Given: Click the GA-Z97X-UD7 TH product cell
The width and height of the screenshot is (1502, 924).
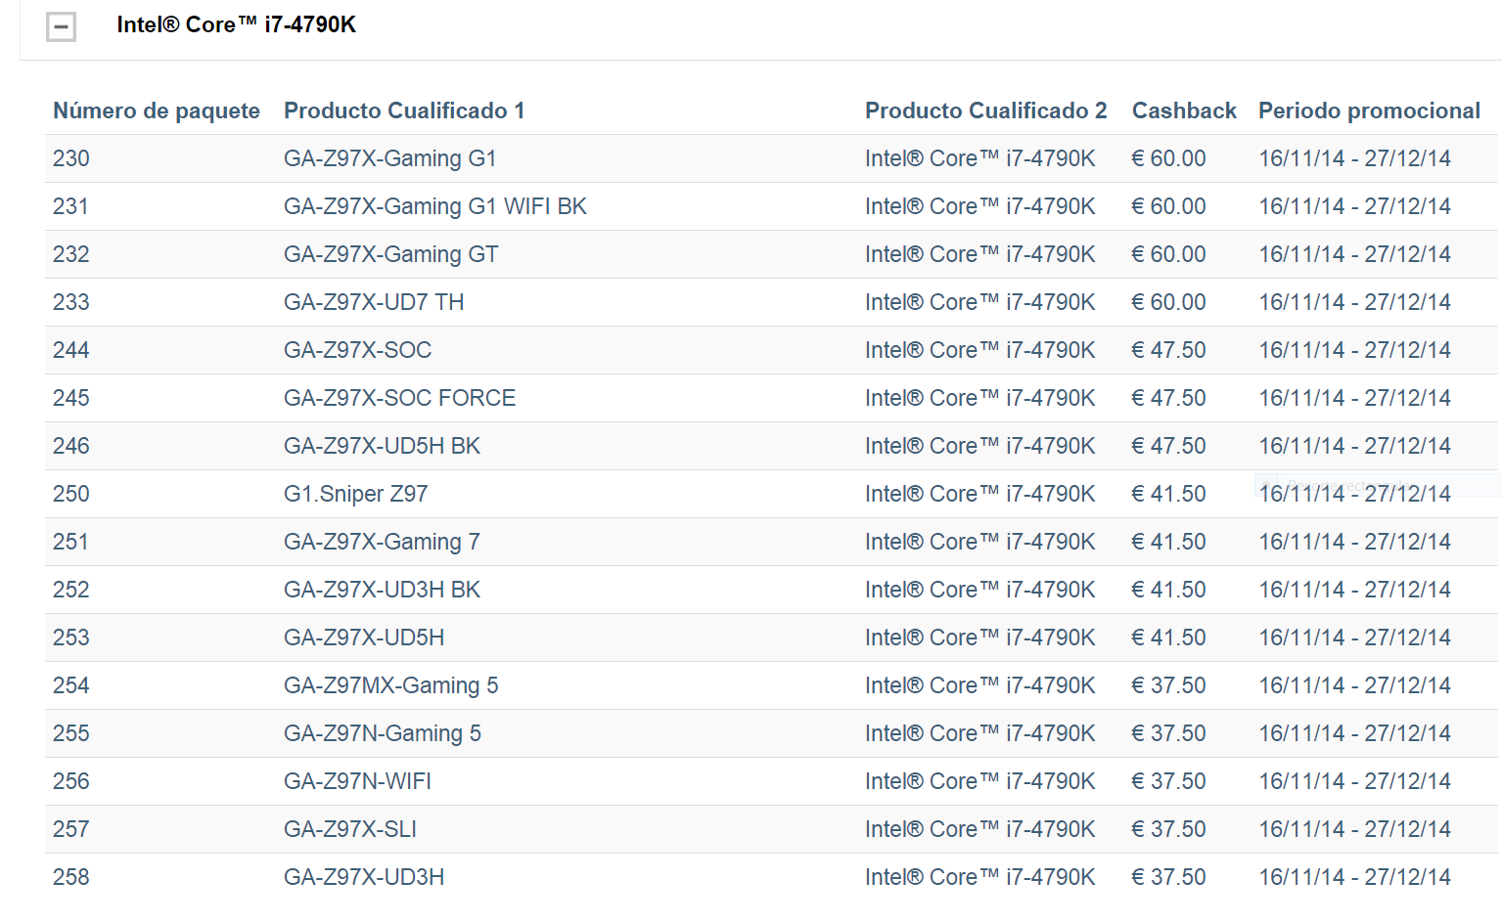Looking at the screenshot, I should [374, 302].
